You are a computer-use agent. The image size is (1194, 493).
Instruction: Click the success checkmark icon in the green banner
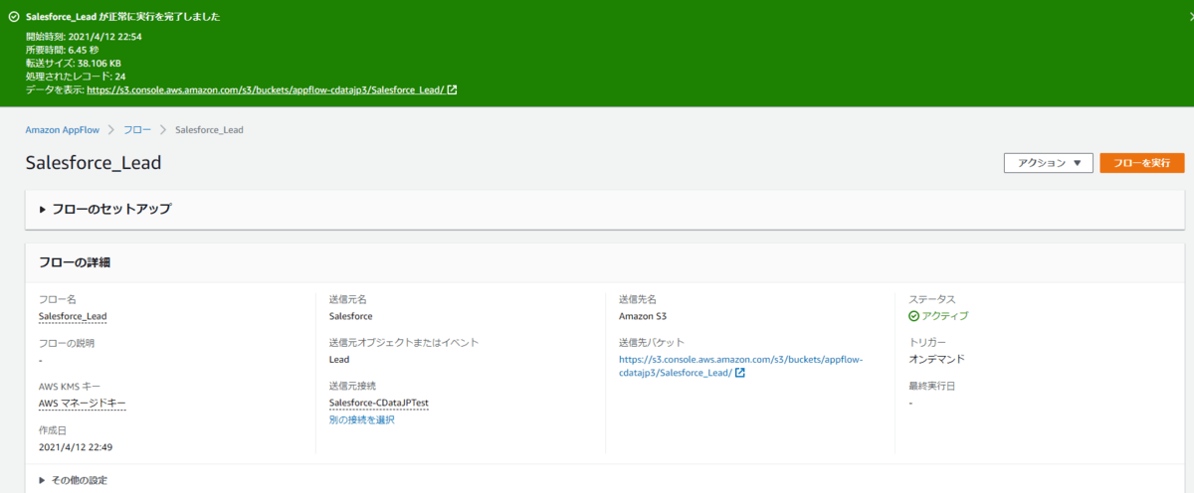[14, 18]
